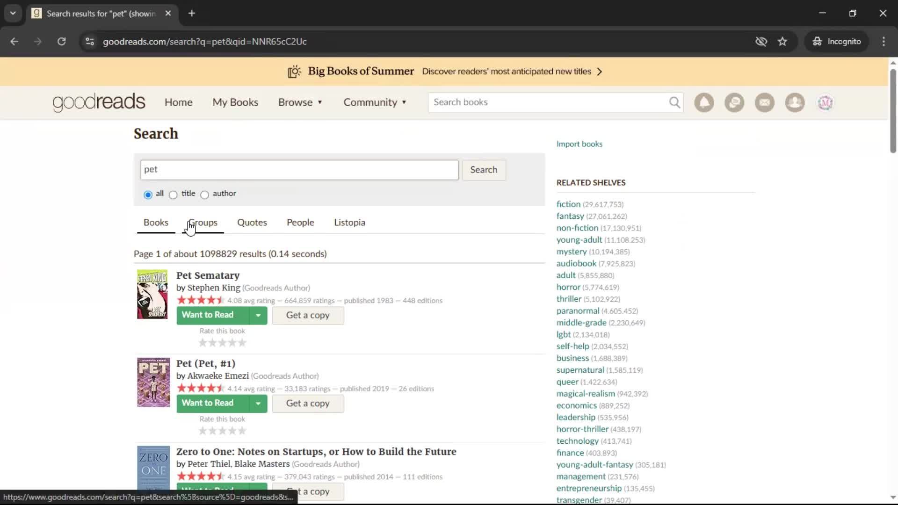Open the magical-realism shelf link

point(586,394)
